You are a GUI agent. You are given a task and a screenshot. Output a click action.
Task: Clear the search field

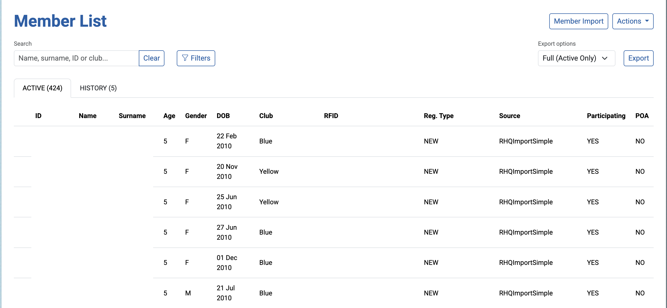click(151, 58)
